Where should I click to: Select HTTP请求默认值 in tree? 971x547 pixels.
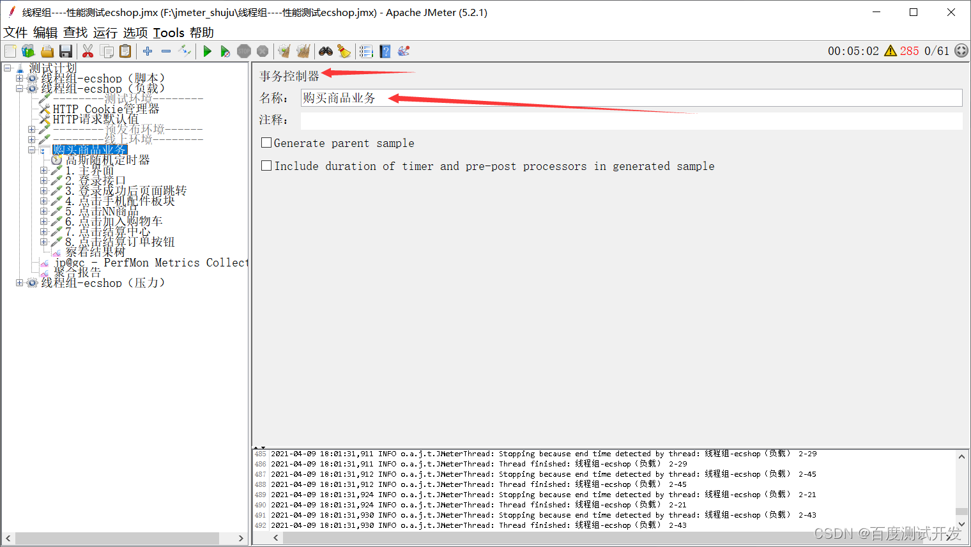pos(96,119)
